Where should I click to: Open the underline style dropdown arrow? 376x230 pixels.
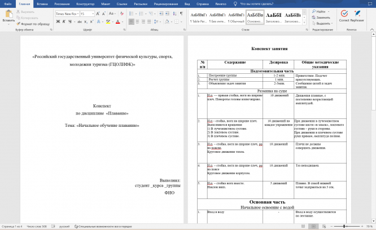(x=75, y=22)
